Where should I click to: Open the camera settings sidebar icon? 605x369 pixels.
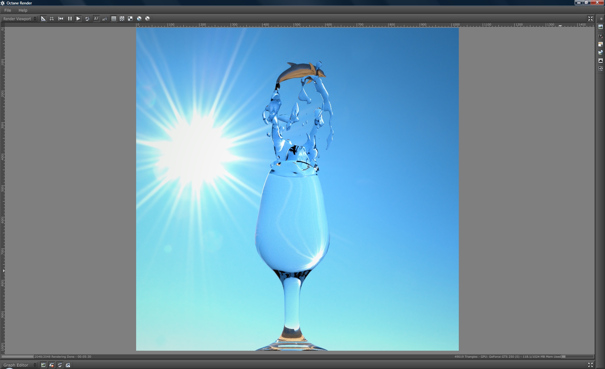[x=601, y=36]
